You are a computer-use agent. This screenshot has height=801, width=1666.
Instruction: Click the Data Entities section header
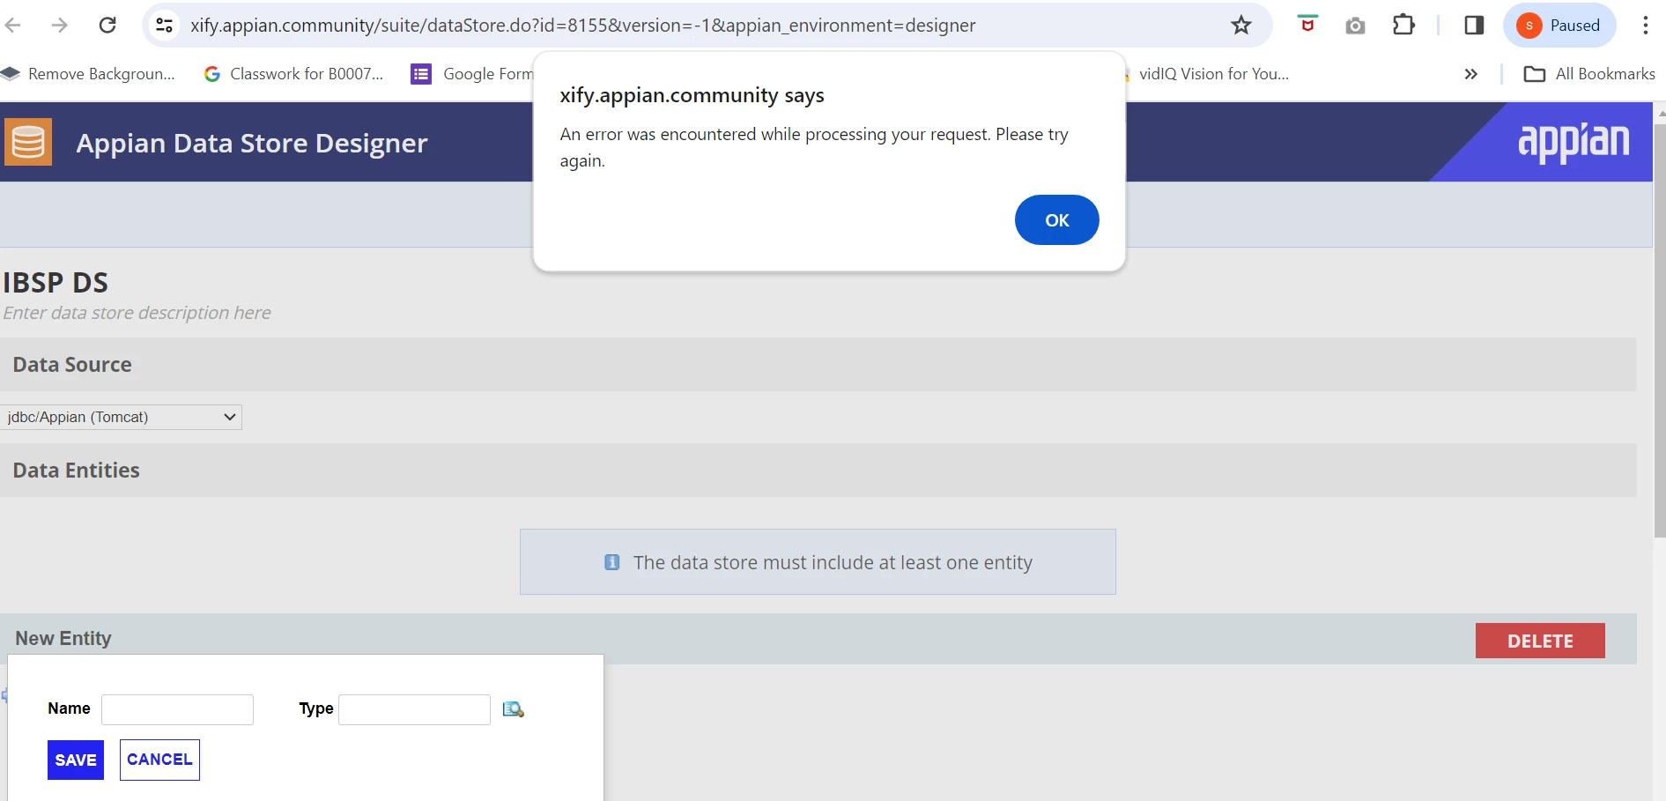pos(818,471)
